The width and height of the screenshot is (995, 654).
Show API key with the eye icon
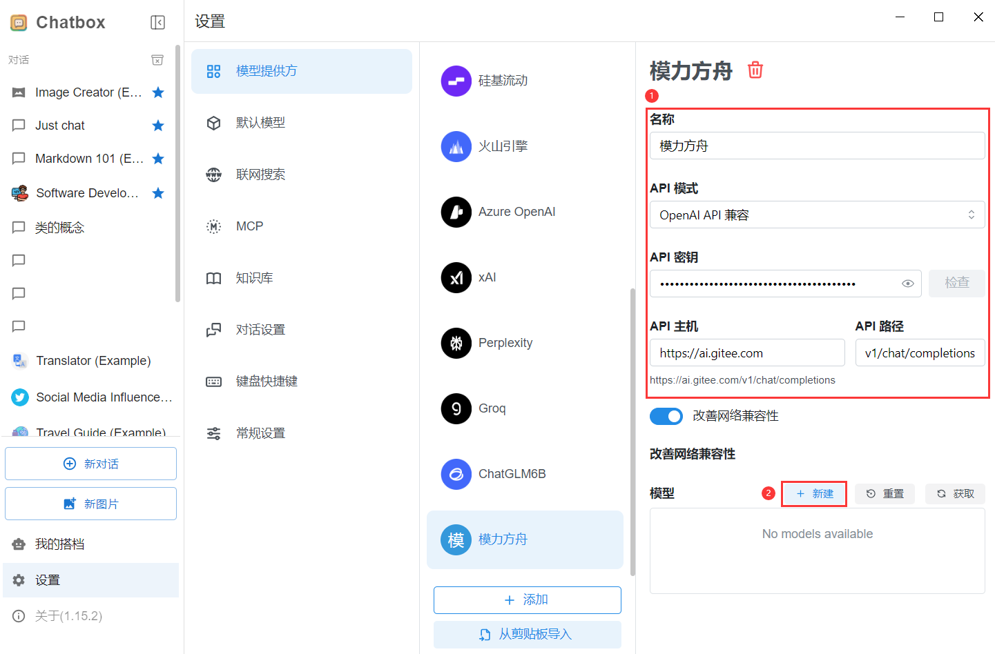pyautogui.click(x=908, y=284)
